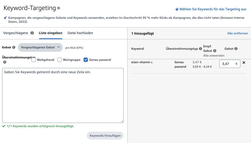The image size is (251, 143).
Task: Remove keyword eisen vitamin c with X icon
Action: (244, 63)
